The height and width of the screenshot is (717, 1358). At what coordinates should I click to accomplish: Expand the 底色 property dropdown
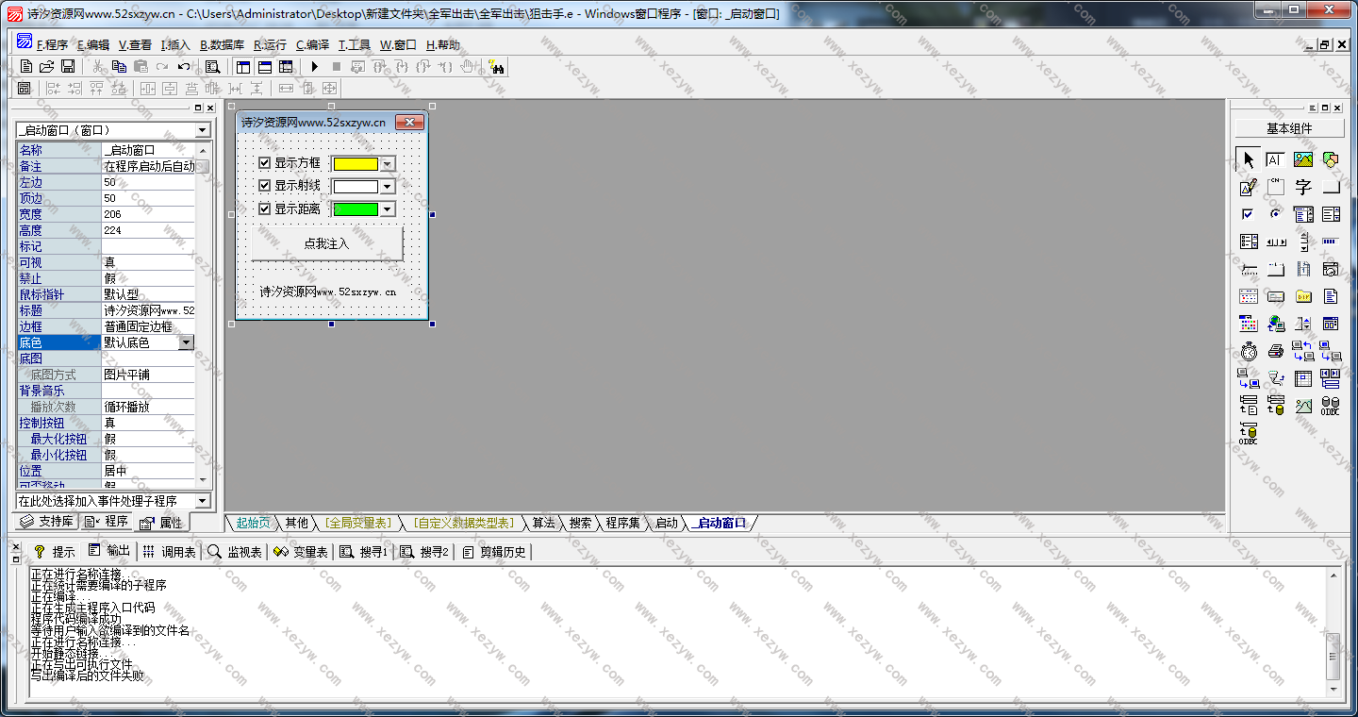(186, 342)
